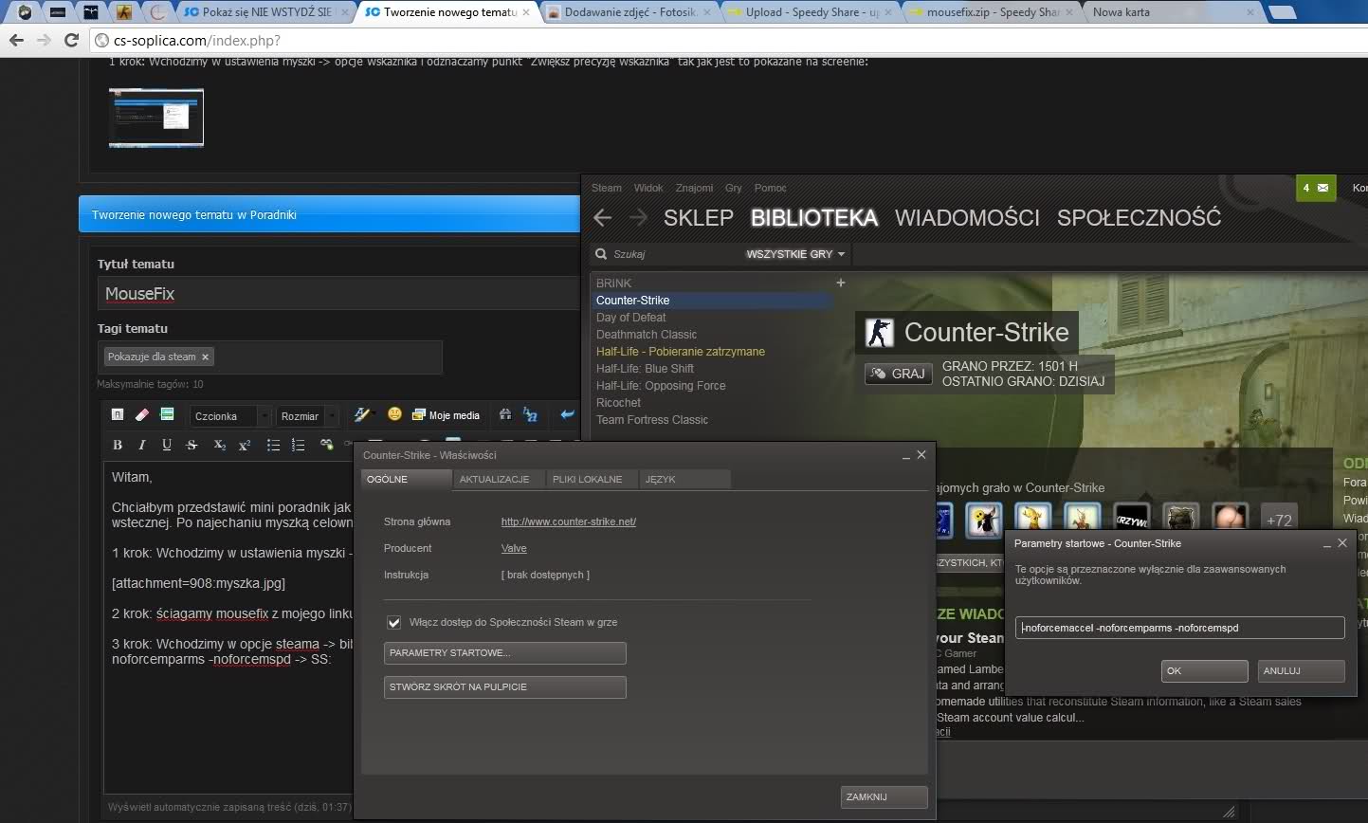Screen dimensions: 1368x823
Task: Click the find-and-replace icon in the editor
Action: (x=530, y=414)
